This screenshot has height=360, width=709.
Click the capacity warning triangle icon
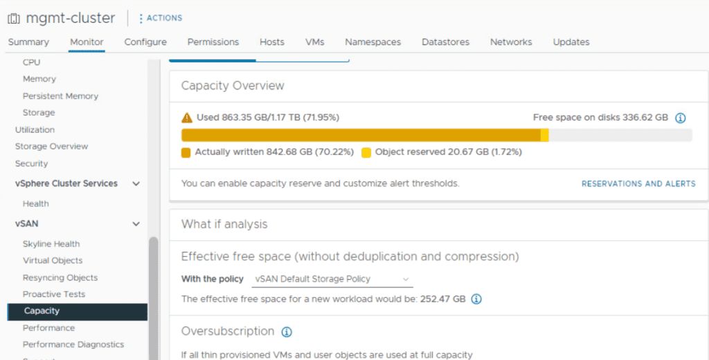click(187, 118)
